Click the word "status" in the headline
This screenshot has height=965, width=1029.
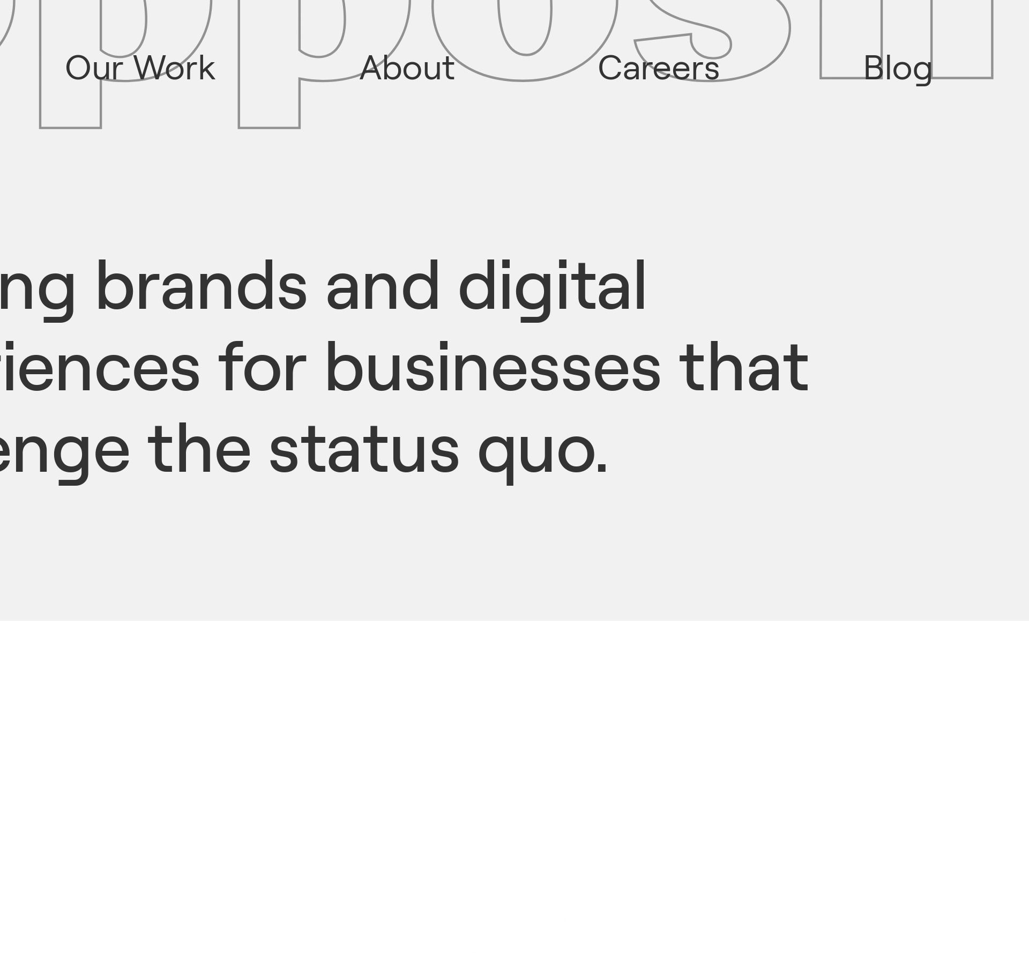(364, 450)
